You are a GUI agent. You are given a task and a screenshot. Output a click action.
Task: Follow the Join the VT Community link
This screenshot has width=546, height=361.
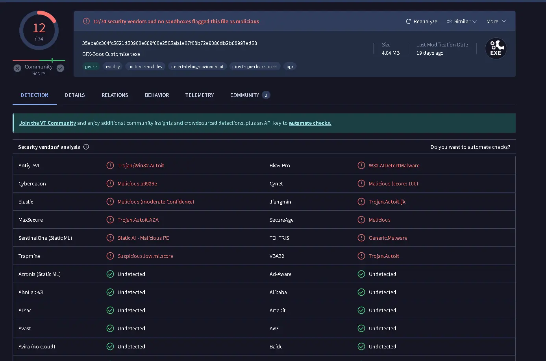(x=48, y=123)
